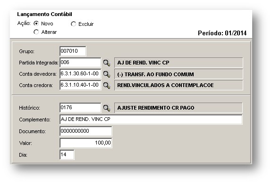Image resolution: width=272 pixels, height=184 pixels.
Task: Select the Valor amount field
Action: tap(85, 143)
